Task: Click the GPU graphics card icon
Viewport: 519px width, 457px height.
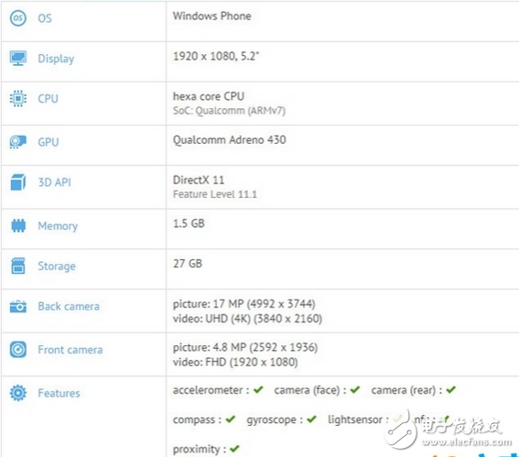Action: [x=18, y=142]
